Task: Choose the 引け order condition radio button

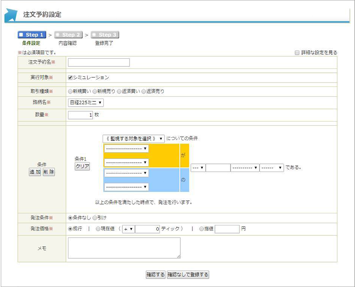Action: [95, 218]
